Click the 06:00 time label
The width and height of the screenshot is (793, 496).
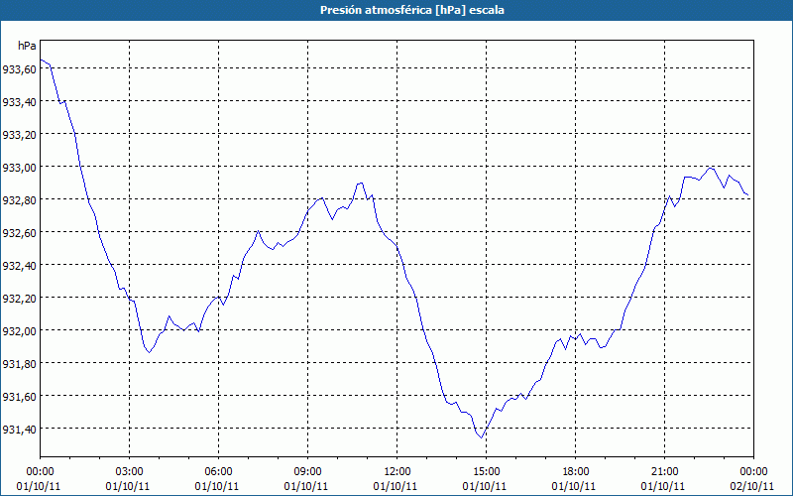click(x=218, y=472)
